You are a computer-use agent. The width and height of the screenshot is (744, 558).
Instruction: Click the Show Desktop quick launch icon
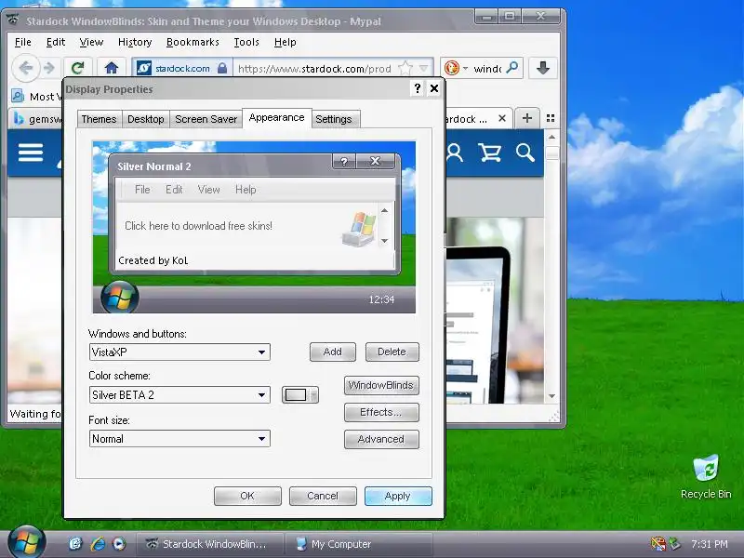(75, 544)
